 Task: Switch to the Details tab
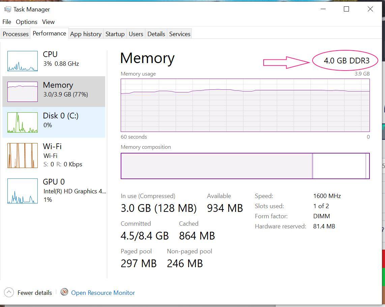(x=156, y=34)
